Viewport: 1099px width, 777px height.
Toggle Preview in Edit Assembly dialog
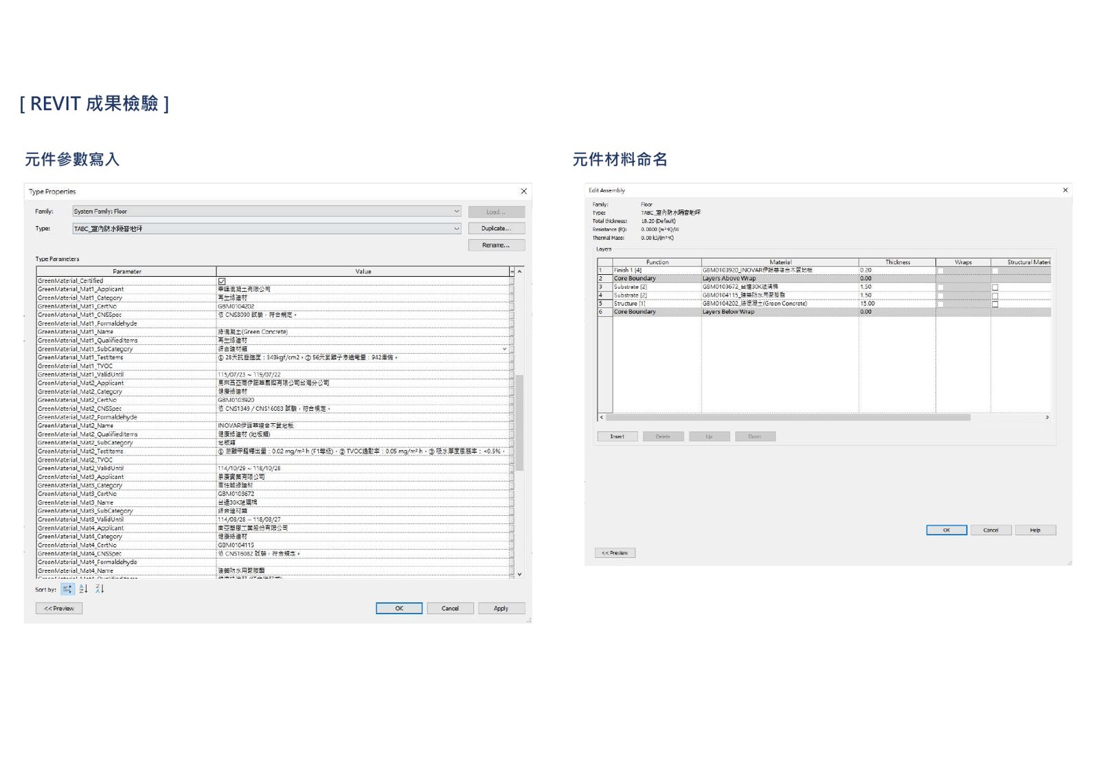(x=615, y=552)
